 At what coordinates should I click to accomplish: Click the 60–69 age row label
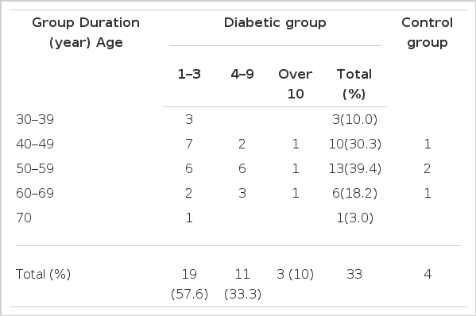click(x=35, y=193)
